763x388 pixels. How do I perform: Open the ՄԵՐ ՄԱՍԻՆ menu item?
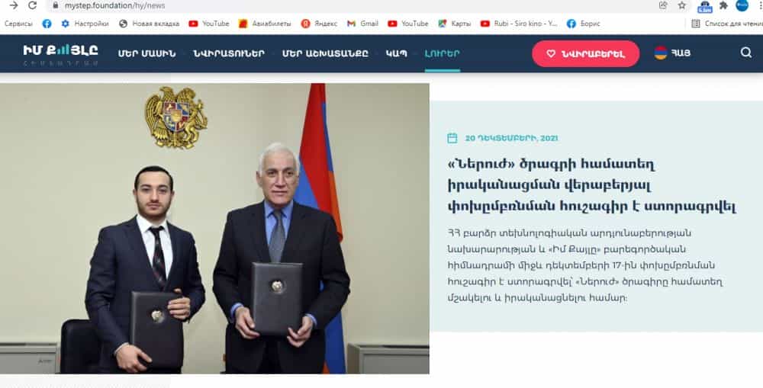pyautogui.click(x=146, y=53)
